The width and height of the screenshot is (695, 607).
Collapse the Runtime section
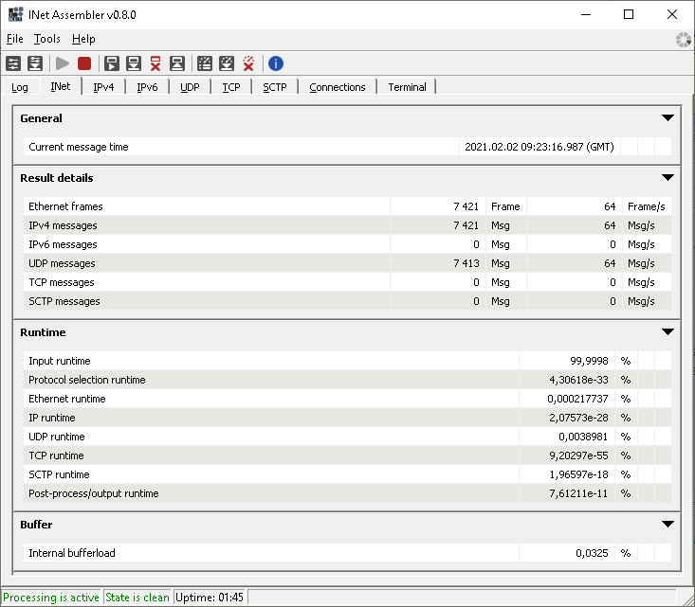click(x=668, y=332)
